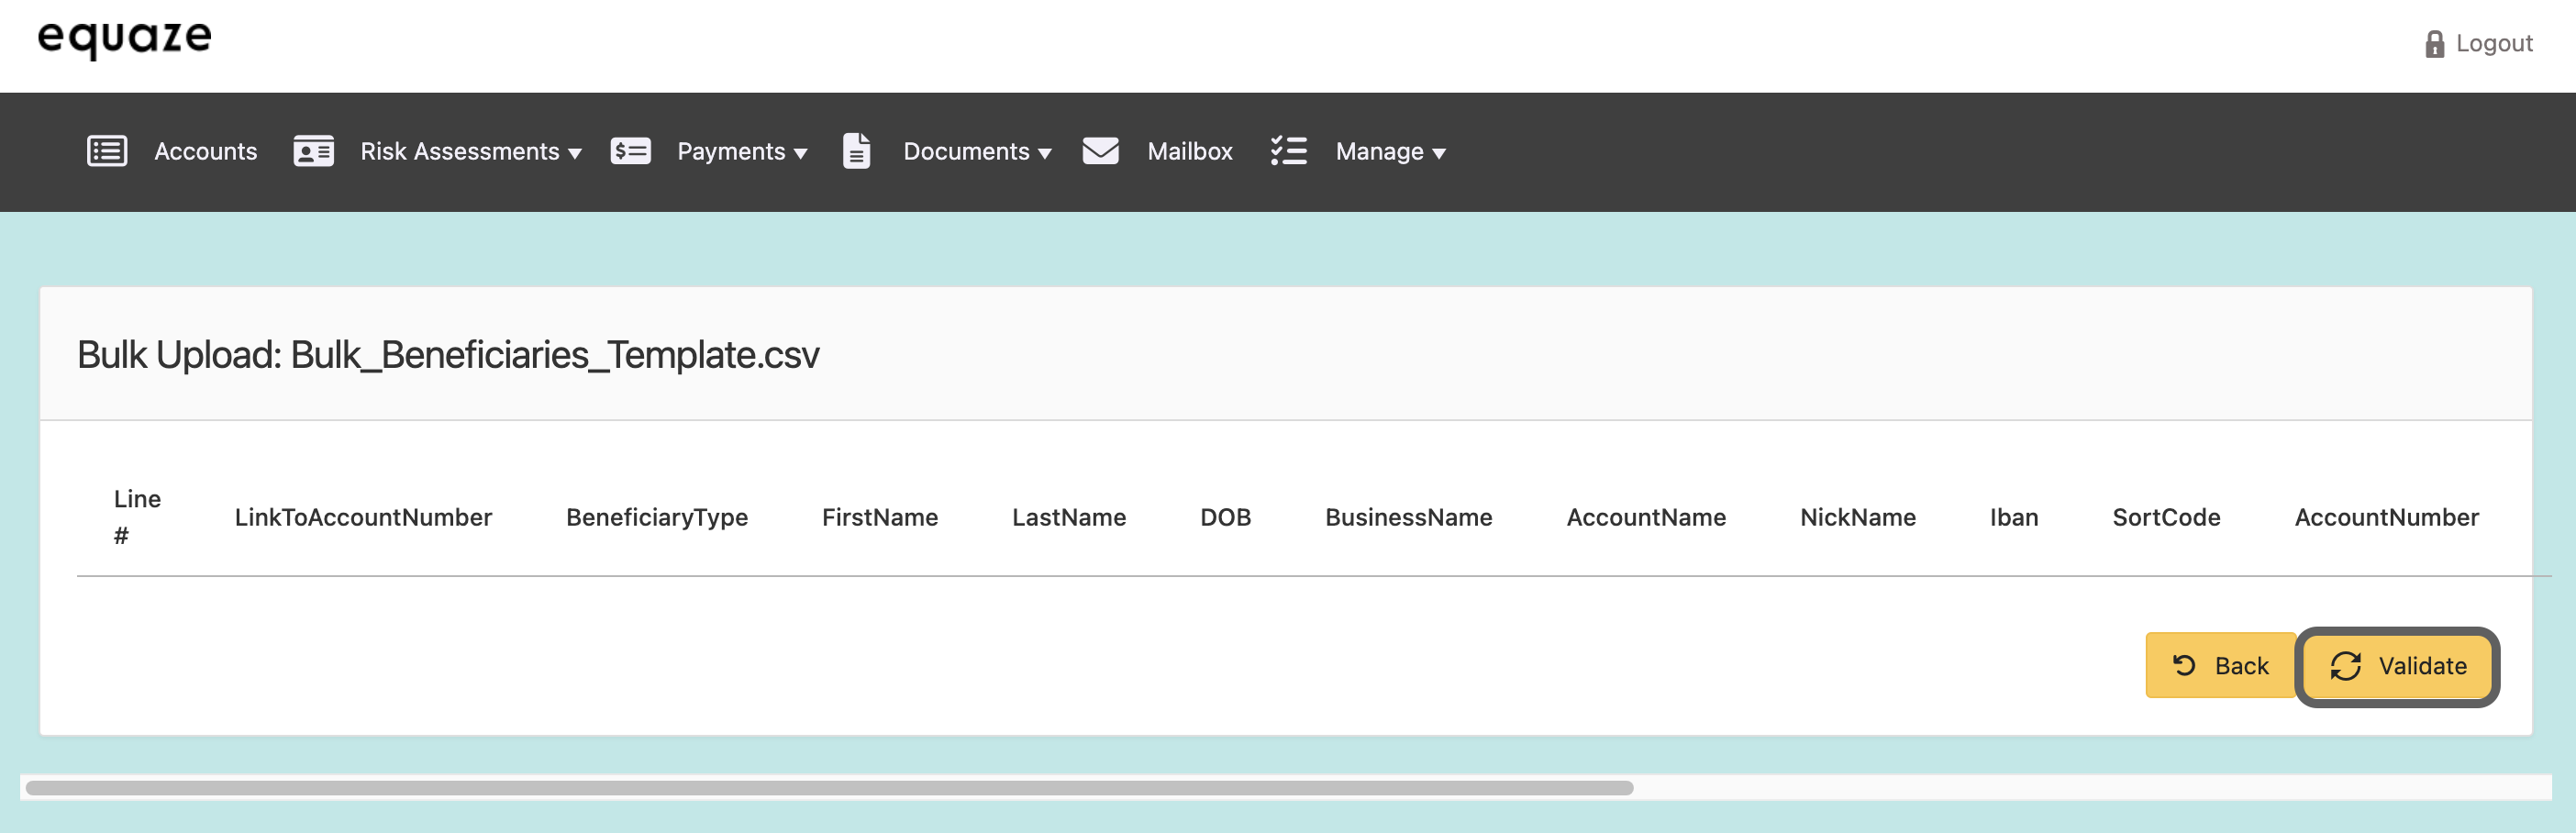Click the Logout link
This screenshot has width=2576, height=833.
click(2493, 44)
